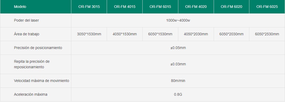Screen dimensions: 285x102
Task: Click the 4050*2030mm cell
Action: coord(196,34)
